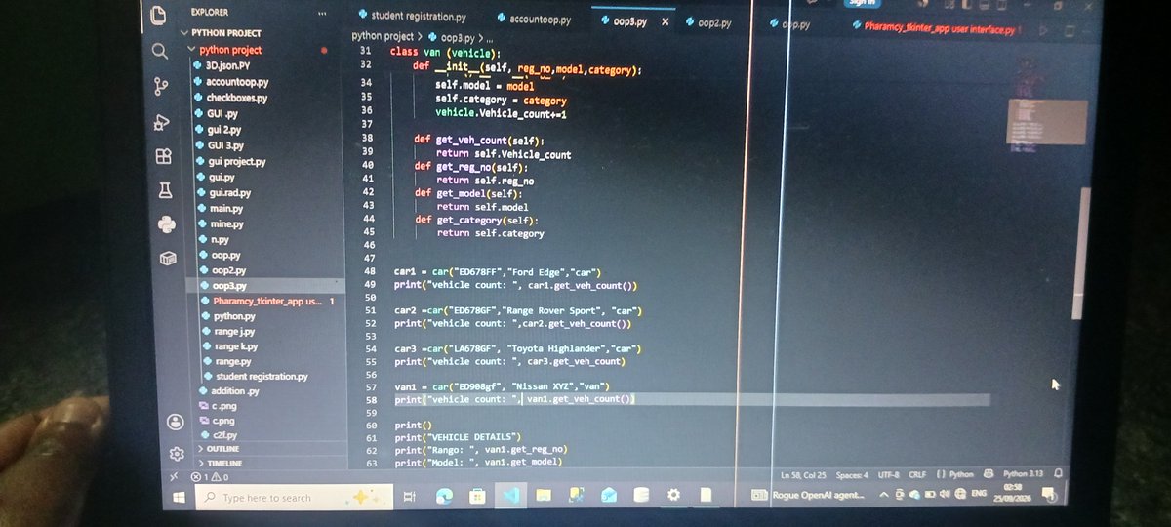Viewport: 1171px width, 527px height.
Task: Switch to oop2.py tab
Action: pyautogui.click(x=708, y=21)
